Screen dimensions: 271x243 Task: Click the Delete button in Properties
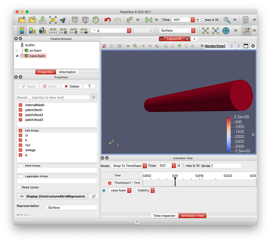coord(71,86)
